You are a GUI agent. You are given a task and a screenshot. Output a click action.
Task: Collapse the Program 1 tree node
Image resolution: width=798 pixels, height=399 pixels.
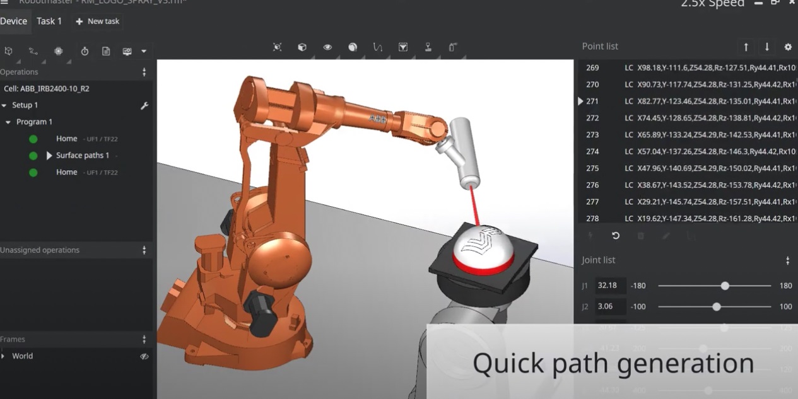pos(8,122)
